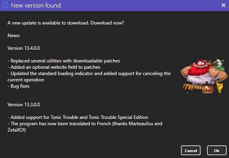
Task: Click the "Download now?" question text
Action: tap(107, 23)
